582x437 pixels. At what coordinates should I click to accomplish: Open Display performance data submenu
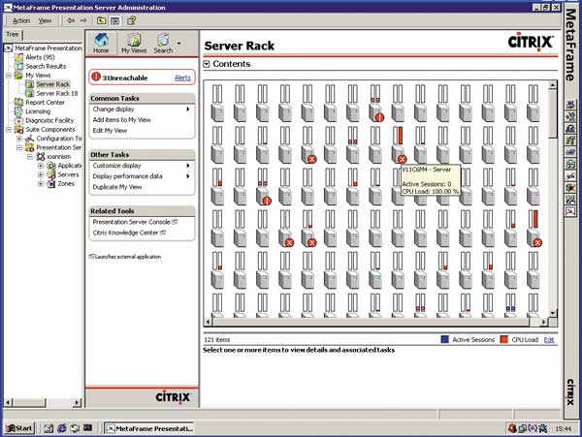[142, 176]
